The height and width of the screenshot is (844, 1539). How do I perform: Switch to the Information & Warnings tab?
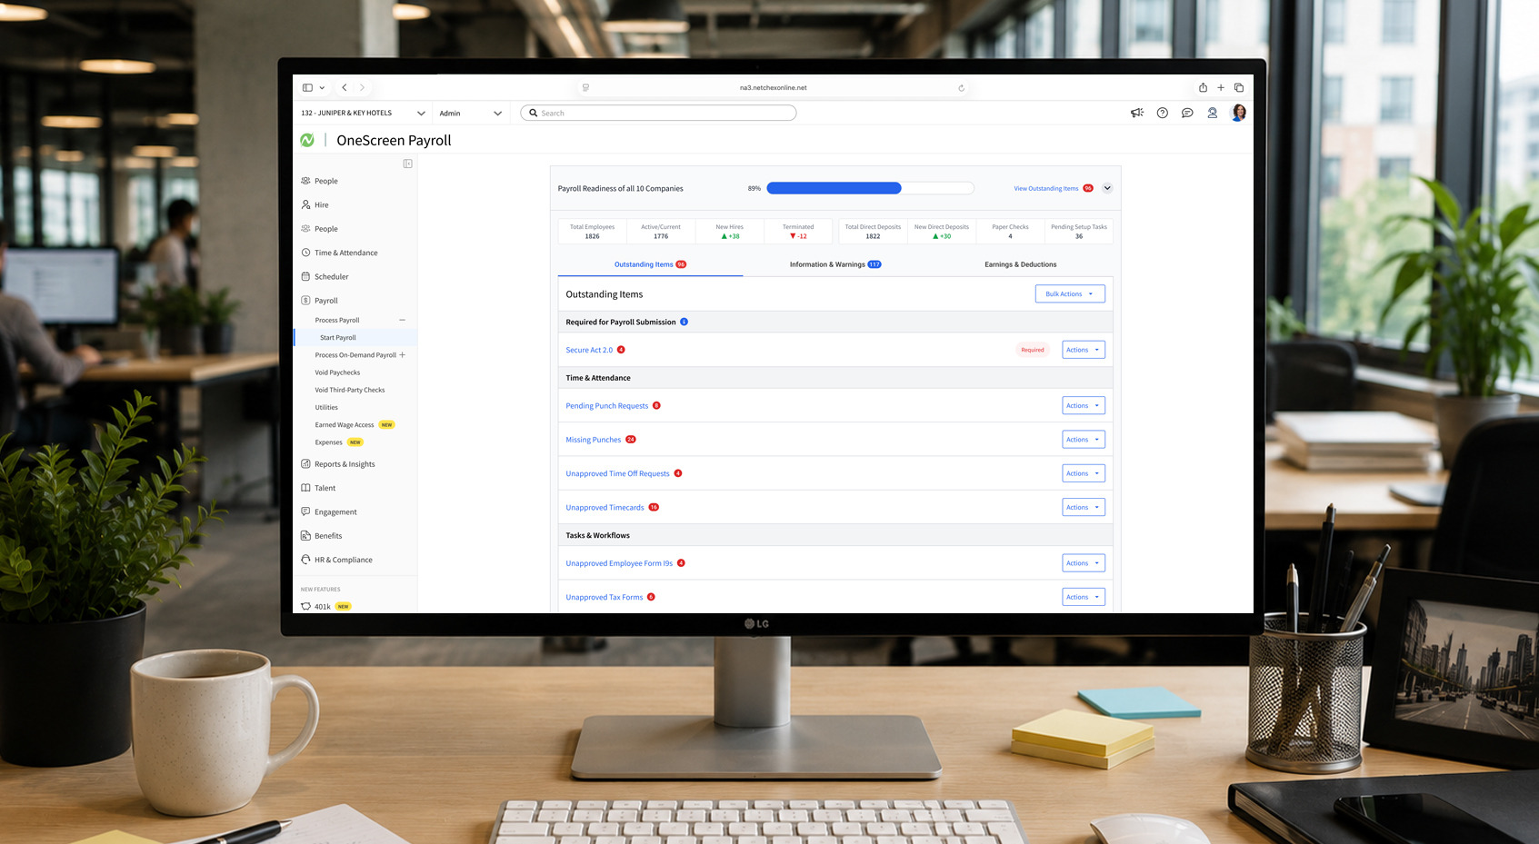tap(835, 264)
